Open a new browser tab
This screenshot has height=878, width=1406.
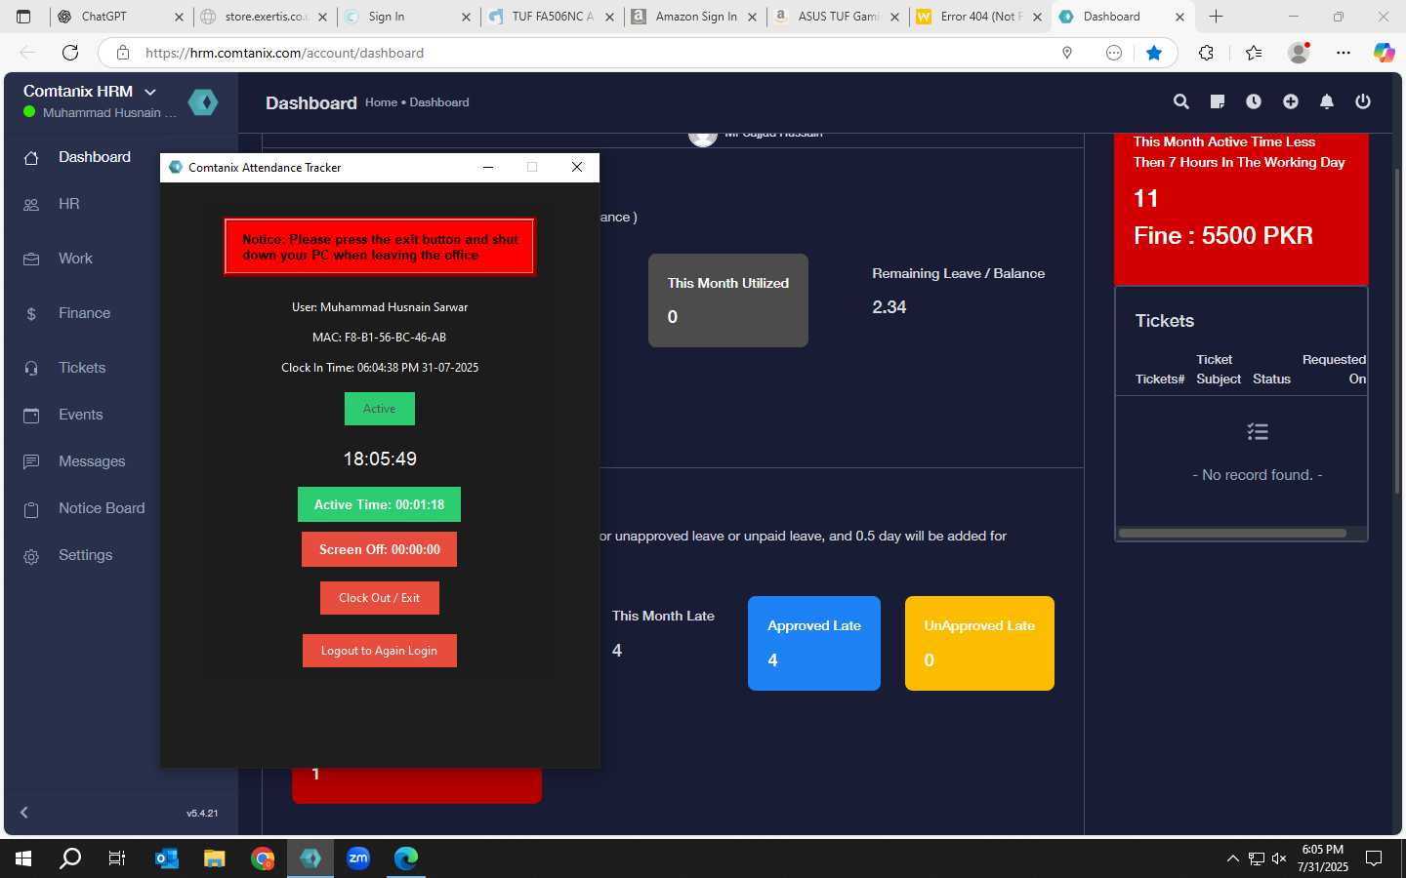pyautogui.click(x=1216, y=17)
